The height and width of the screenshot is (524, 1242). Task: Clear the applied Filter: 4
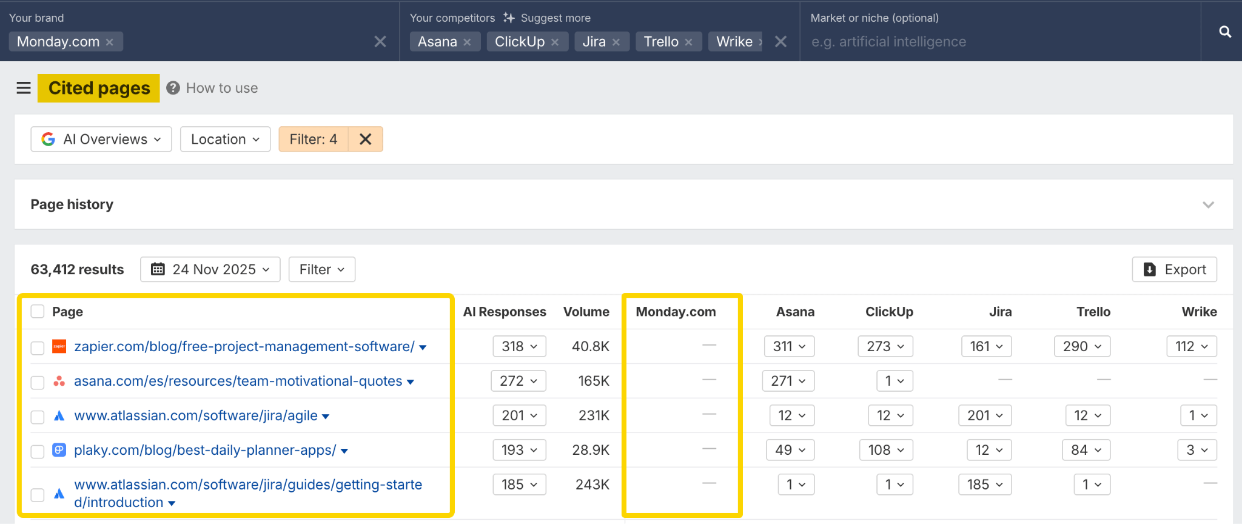[365, 139]
